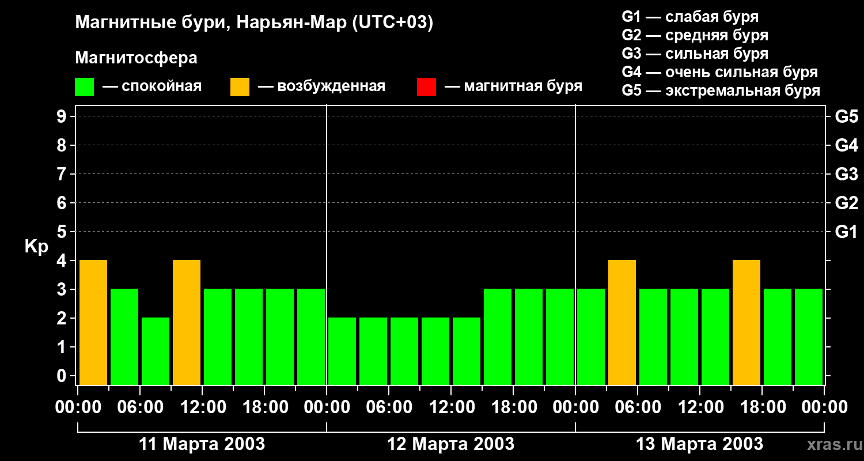864x461 pixels.
Task: Click the '06:00' tick label for 11 Марта
Action: 140,407
